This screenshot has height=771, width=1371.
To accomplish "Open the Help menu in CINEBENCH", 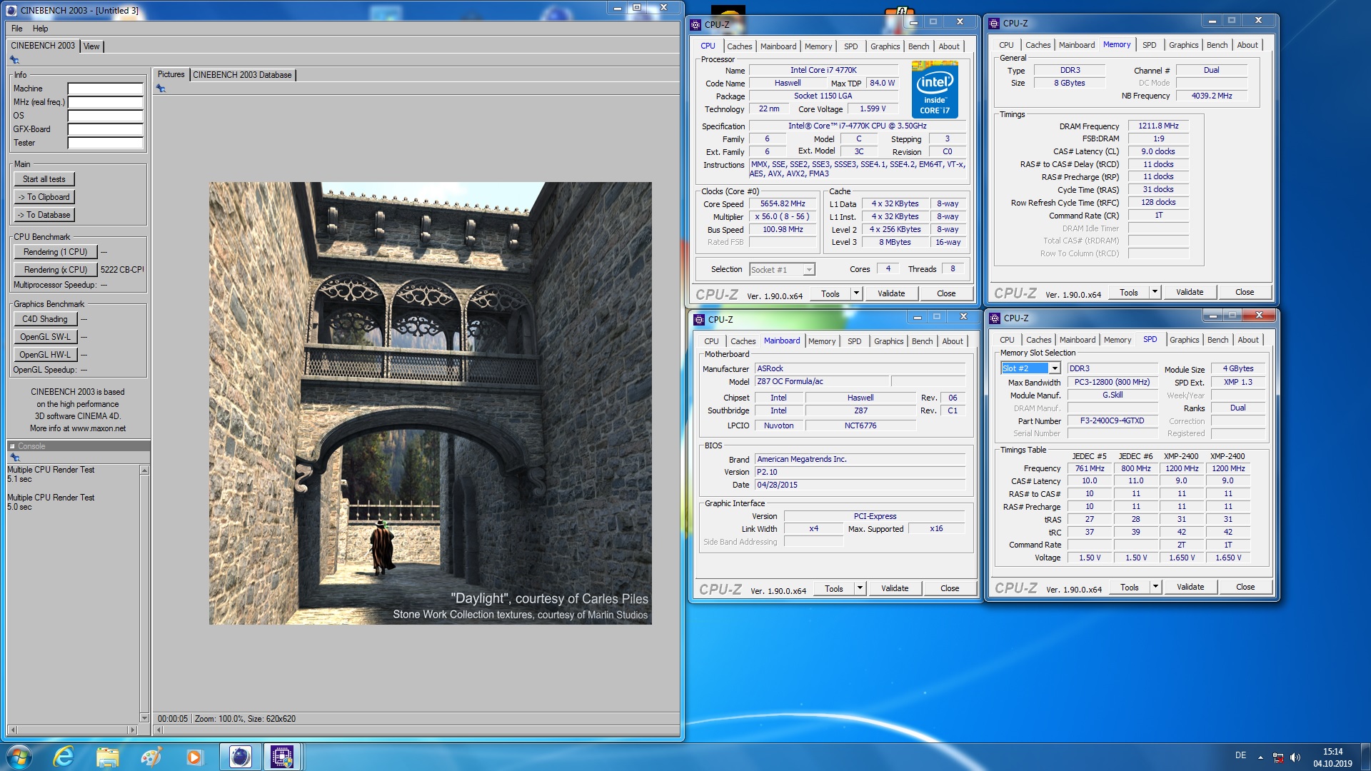I will (40, 29).
